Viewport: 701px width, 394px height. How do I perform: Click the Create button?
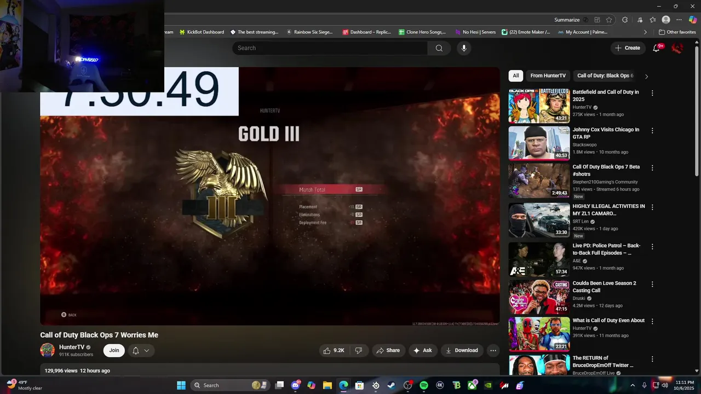pyautogui.click(x=627, y=48)
